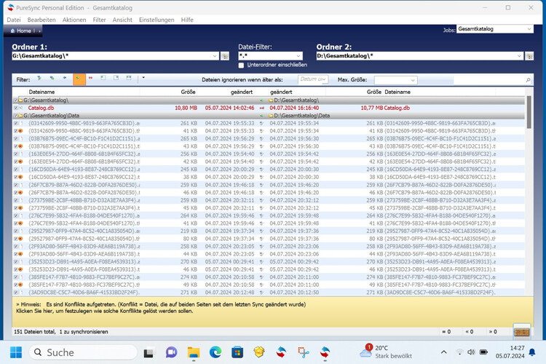Expand the Datei-Filter dropdown
Screen dimensions: 546x364
298,56
